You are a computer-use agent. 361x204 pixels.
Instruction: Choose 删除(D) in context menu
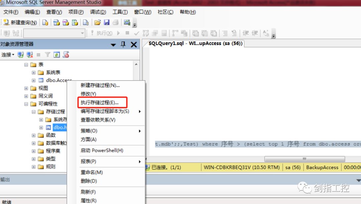(x=111, y=181)
